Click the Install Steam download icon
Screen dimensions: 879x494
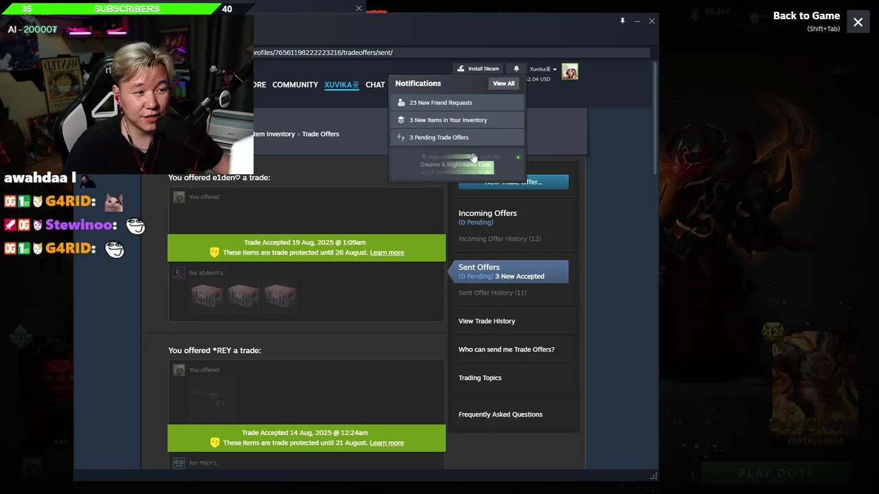461,69
